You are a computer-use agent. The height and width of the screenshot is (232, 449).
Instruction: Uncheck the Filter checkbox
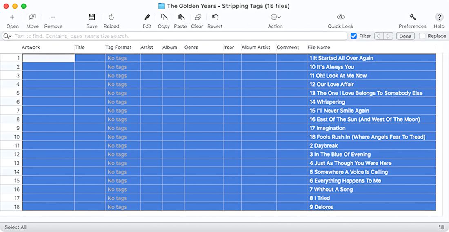(353, 36)
